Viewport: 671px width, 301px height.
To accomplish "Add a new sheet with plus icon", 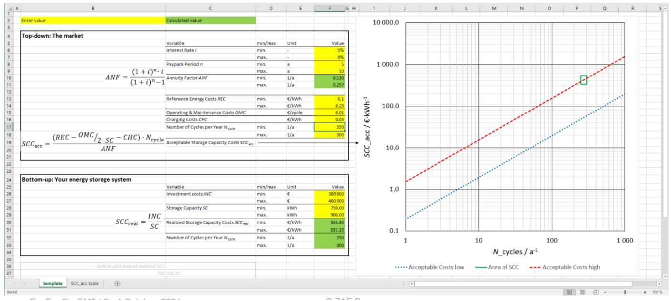I will [117, 283].
